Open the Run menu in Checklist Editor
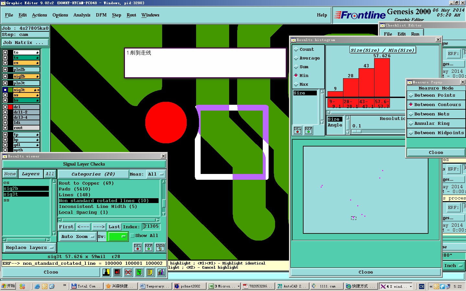 [415, 34]
